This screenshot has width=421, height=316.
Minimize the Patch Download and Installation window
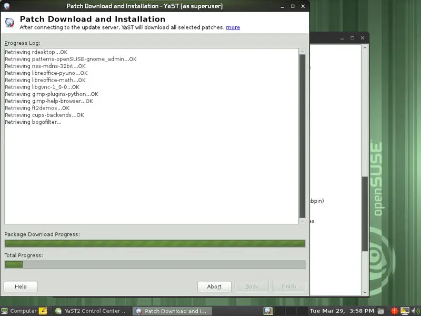pos(282,6)
